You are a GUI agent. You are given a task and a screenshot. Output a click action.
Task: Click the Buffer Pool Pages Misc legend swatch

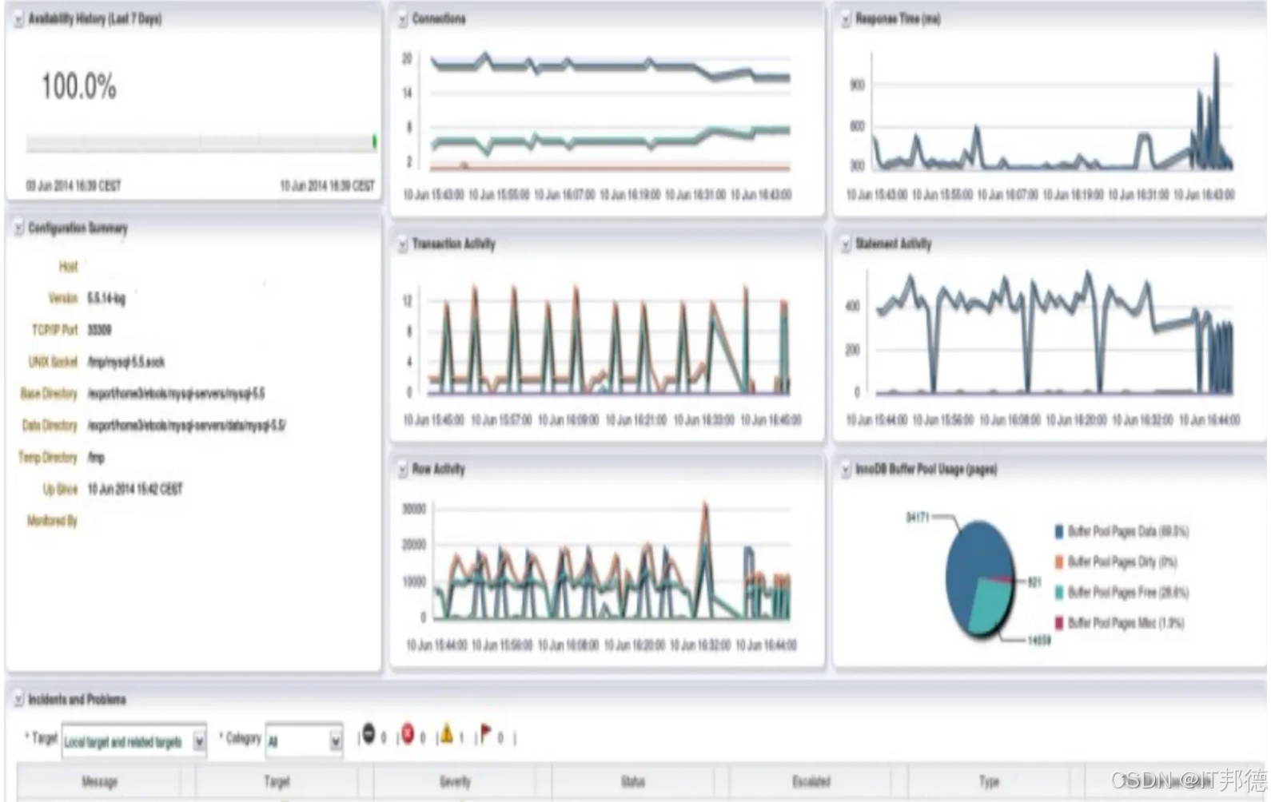tap(1059, 622)
